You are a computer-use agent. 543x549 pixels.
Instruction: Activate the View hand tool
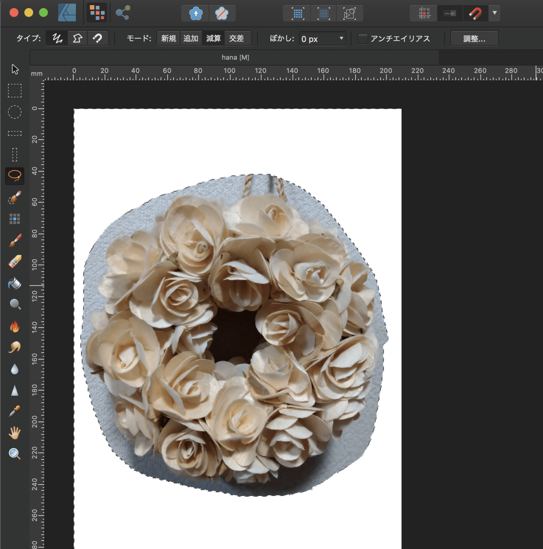pos(14,433)
